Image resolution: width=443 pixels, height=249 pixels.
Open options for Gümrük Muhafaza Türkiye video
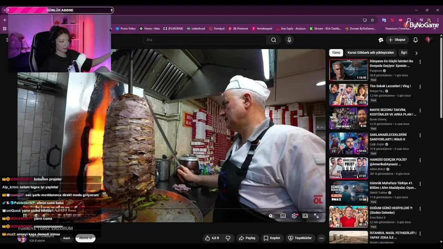click(x=420, y=184)
